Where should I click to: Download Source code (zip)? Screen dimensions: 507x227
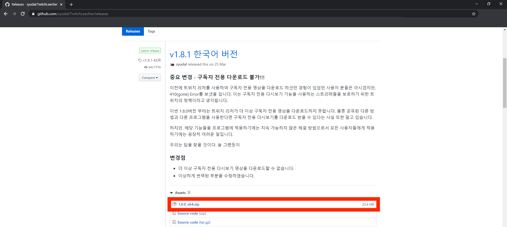[192, 213]
